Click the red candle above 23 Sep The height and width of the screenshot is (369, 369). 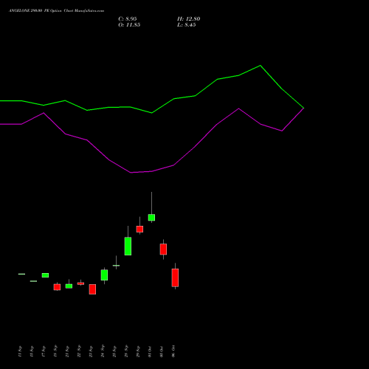[x=92, y=289]
